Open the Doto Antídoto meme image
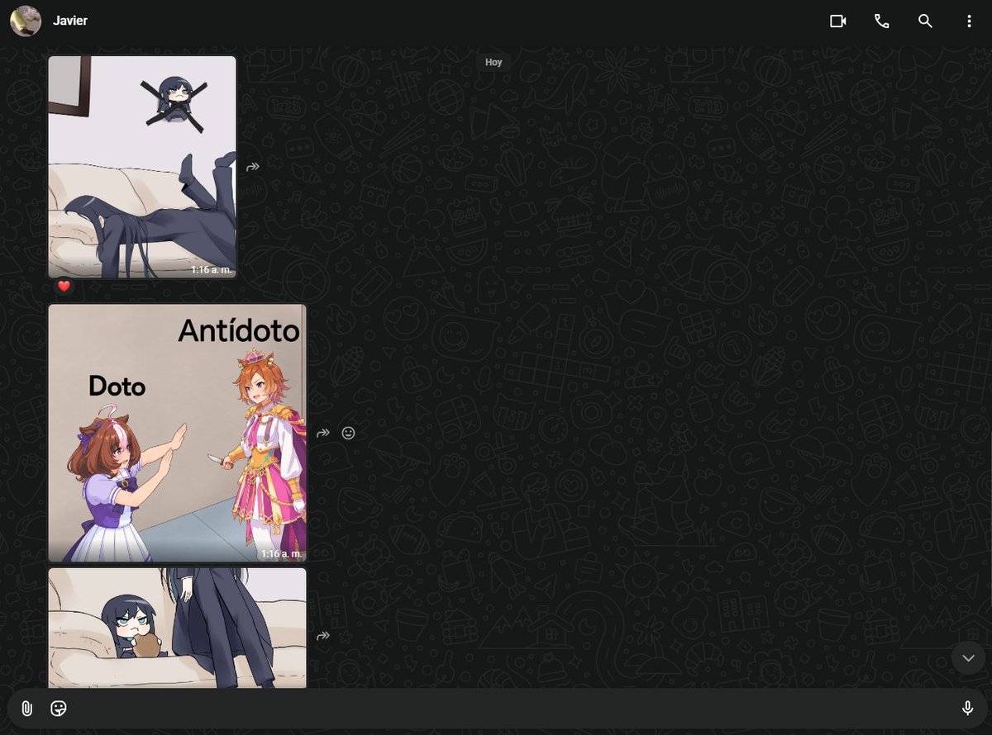Viewport: 992px width, 735px height. [x=177, y=433]
